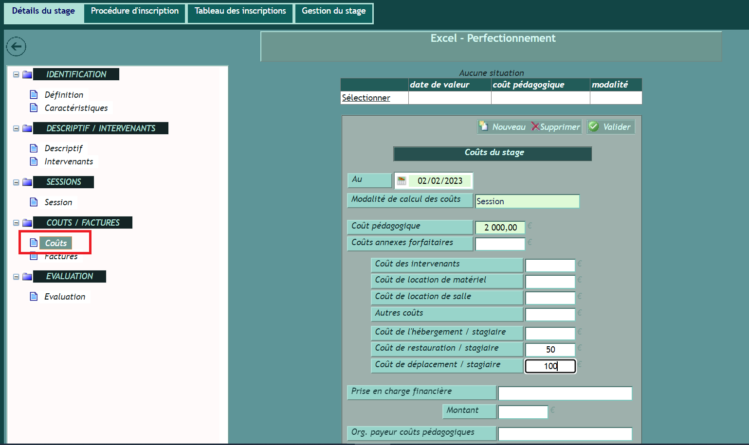Click the Sélectionner link

366,98
